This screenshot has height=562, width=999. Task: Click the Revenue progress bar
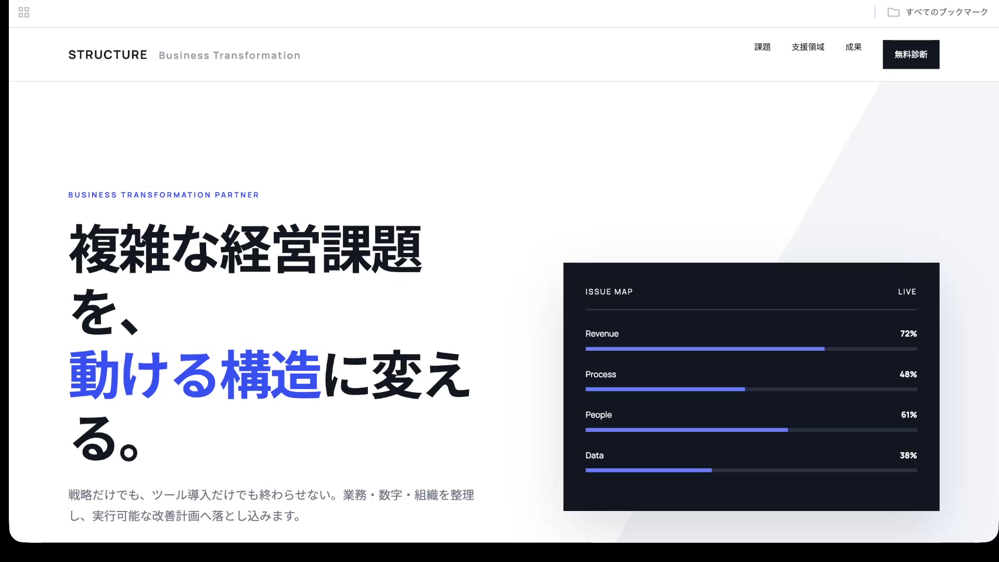[751, 349]
